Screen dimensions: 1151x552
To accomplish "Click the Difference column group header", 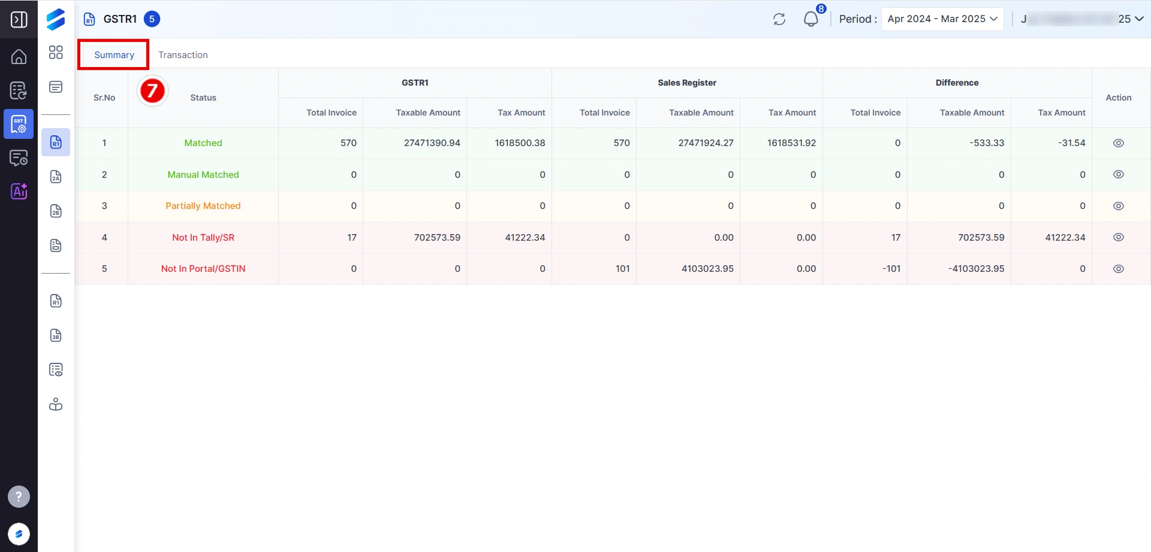I will click(x=957, y=83).
